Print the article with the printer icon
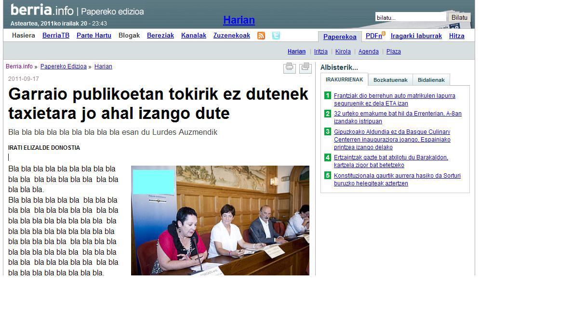This screenshot has width=586, height=312. coord(290,67)
